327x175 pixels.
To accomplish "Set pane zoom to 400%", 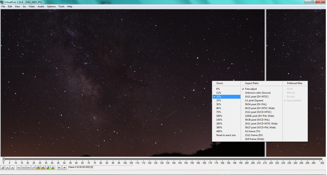I will [226, 131].
